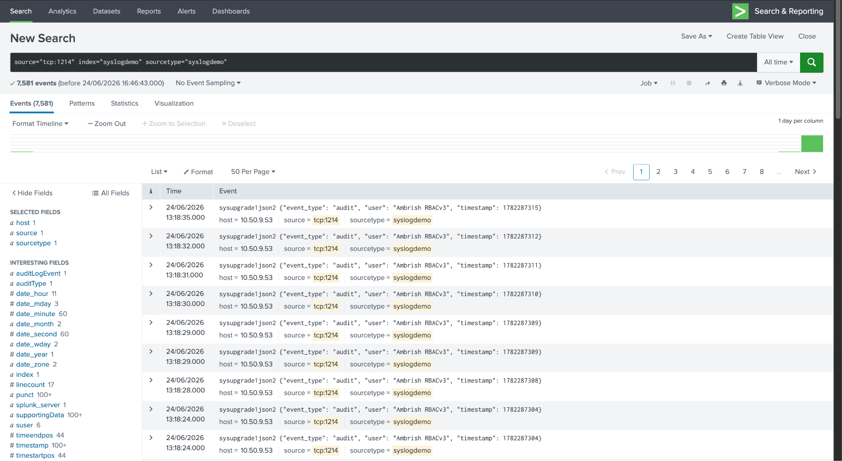This screenshot has height=461, width=842.
Task: Open Reports in the top navigation
Action: pyautogui.click(x=149, y=11)
